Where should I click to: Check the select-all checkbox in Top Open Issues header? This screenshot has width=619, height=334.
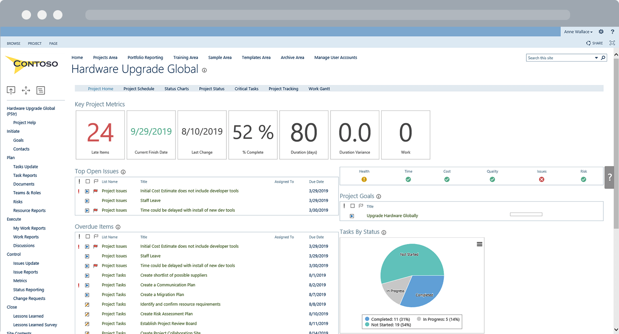coord(88,182)
